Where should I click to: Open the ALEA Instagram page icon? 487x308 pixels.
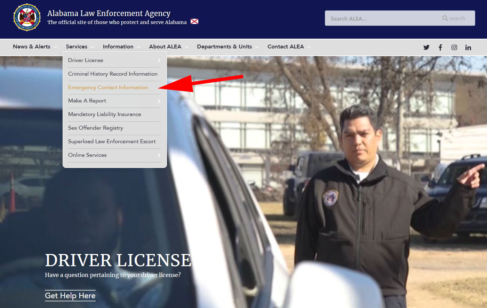coord(454,47)
